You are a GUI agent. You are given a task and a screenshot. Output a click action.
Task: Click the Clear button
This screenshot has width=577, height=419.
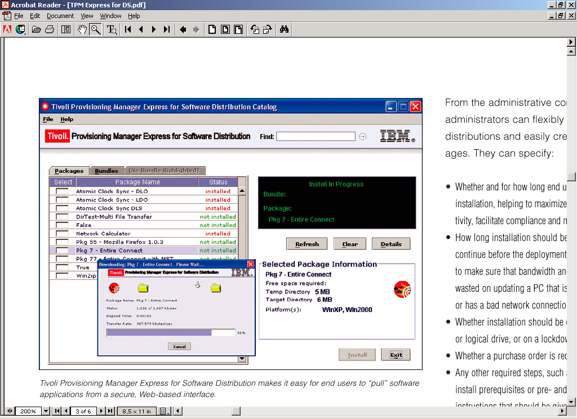coord(350,244)
